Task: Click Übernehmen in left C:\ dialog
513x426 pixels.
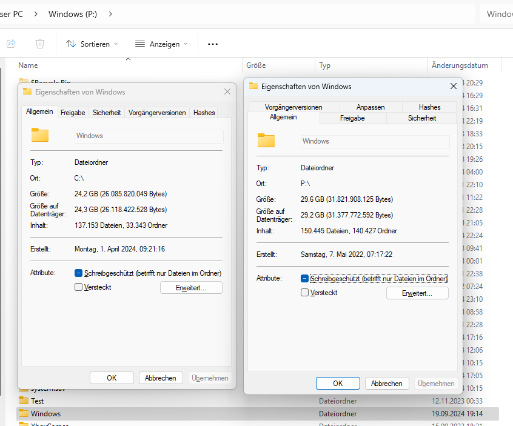Action: coord(210,378)
